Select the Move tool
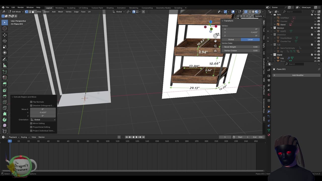 pyautogui.click(x=5, y=35)
